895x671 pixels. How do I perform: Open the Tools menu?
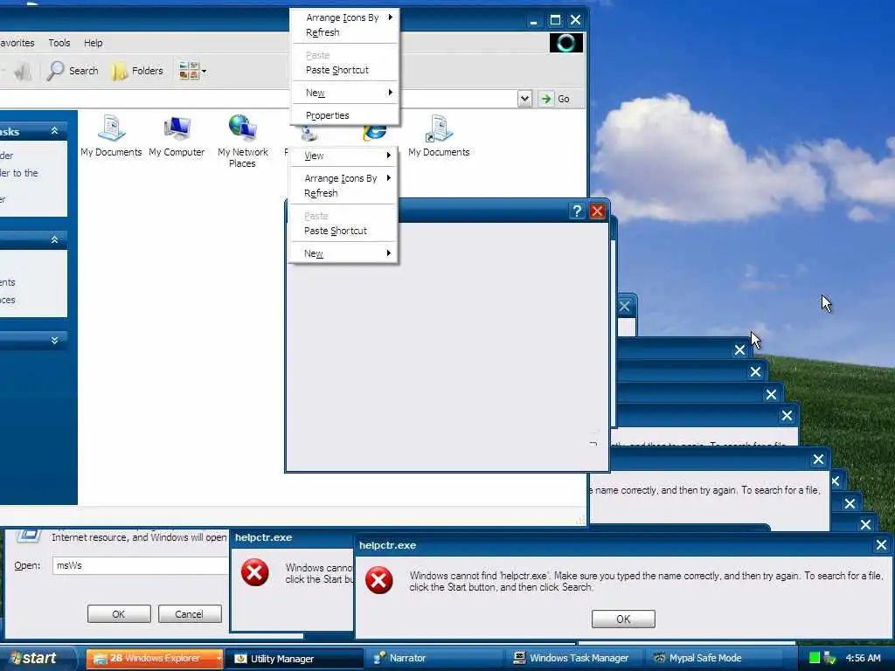coord(59,43)
